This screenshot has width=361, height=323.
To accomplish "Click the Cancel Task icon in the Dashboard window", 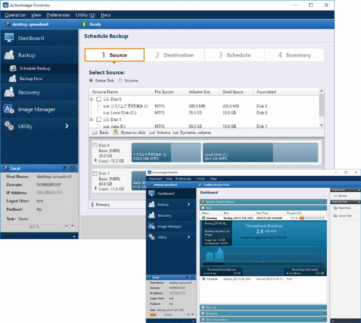I will tap(335, 216).
